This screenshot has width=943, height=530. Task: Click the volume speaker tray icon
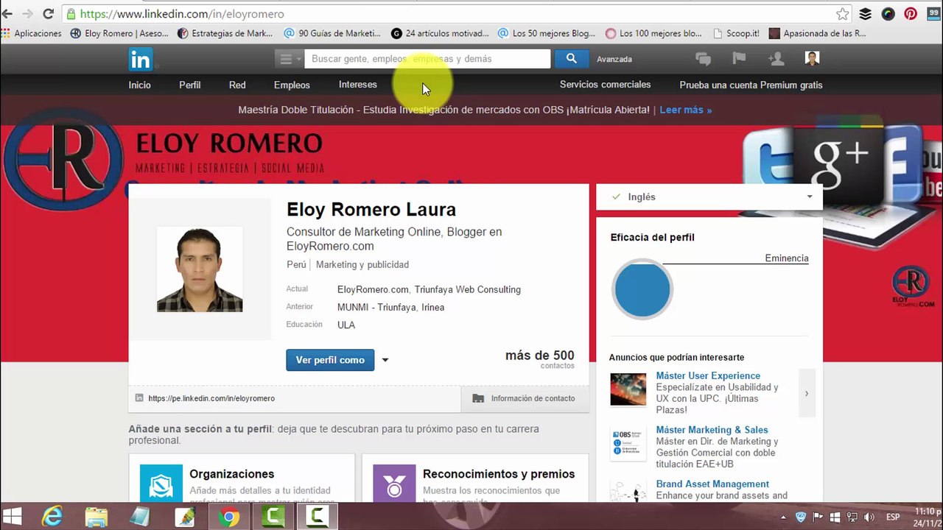coord(869,517)
